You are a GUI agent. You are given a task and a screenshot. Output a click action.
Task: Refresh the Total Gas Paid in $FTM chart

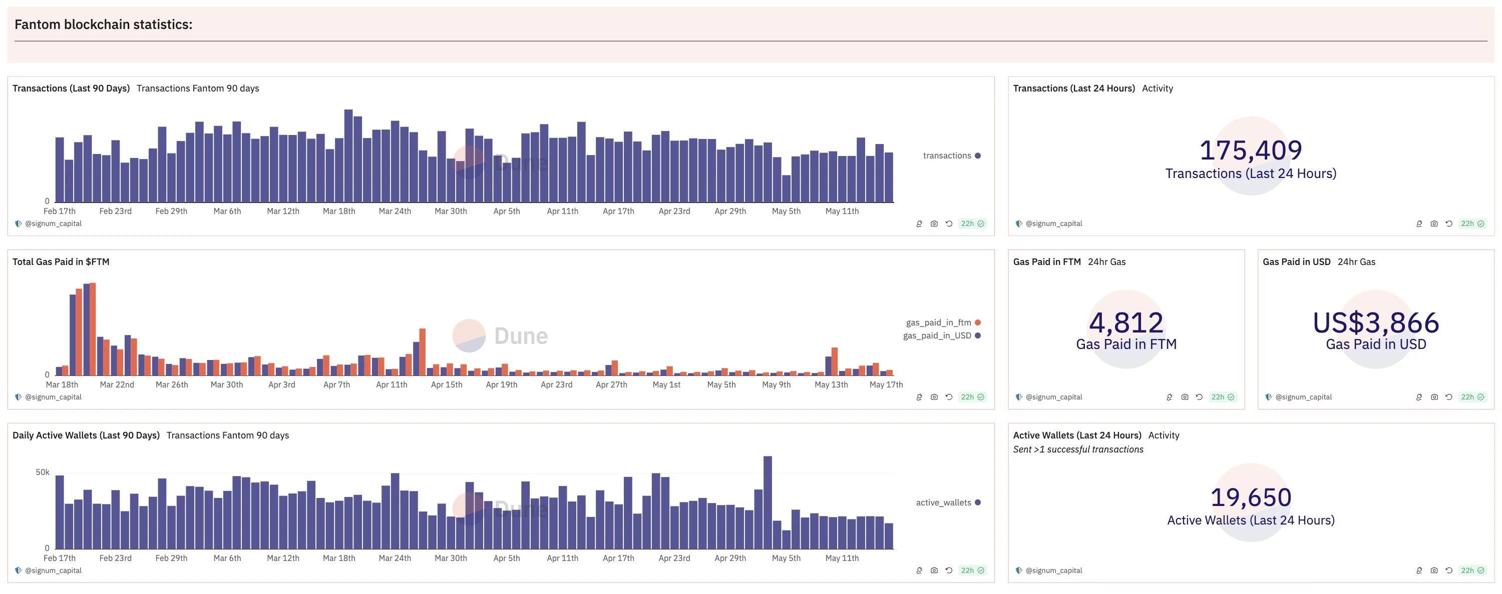[949, 397]
